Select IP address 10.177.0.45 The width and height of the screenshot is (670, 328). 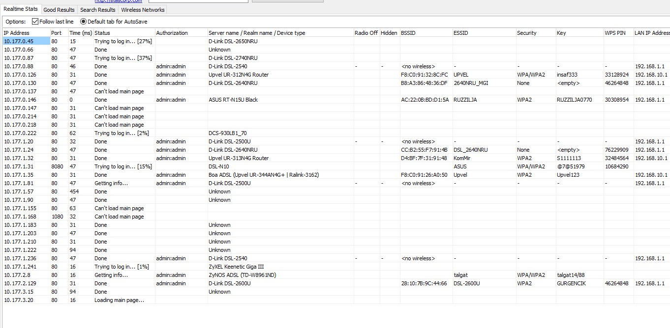[x=19, y=41]
